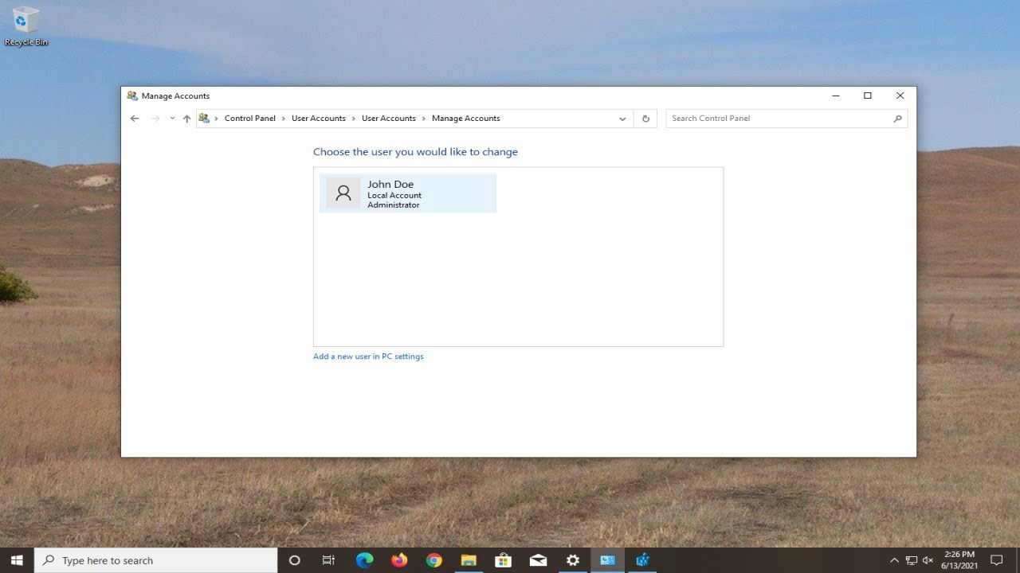Go back with the back arrow
Screen dimensions: 1020x573
[135, 119]
